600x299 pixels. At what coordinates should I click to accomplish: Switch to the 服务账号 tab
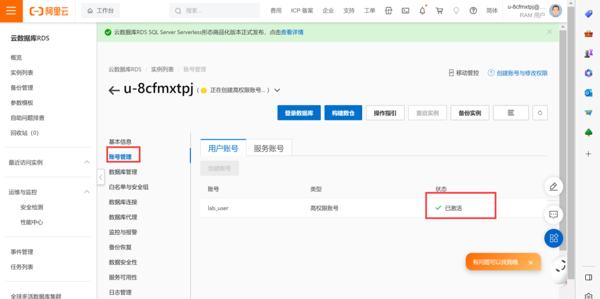pyautogui.click(x=269, y=148)
